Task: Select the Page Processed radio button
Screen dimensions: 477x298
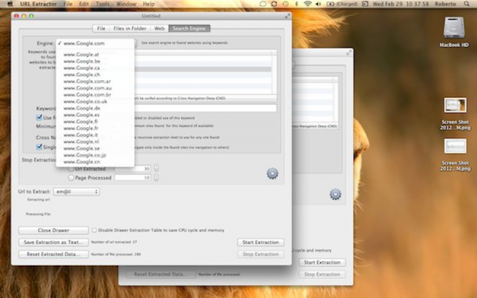Action: coord(71,178)
